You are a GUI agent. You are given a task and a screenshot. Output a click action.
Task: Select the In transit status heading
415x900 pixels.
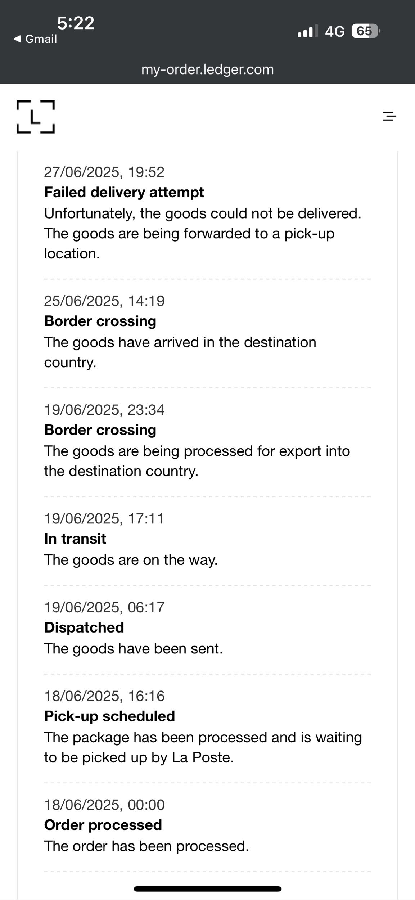pyautogui.click(x=75, y=539)
